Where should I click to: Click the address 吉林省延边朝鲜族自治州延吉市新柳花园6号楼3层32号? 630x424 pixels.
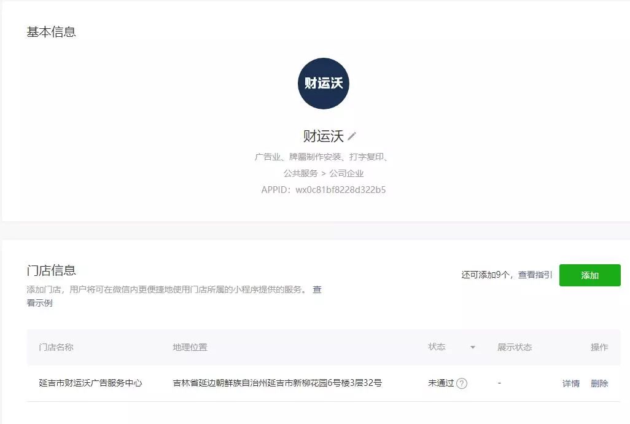pos(277,383)
